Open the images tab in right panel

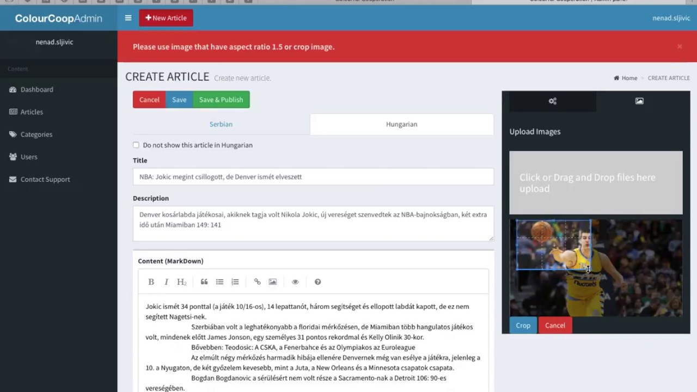(639, 101)
